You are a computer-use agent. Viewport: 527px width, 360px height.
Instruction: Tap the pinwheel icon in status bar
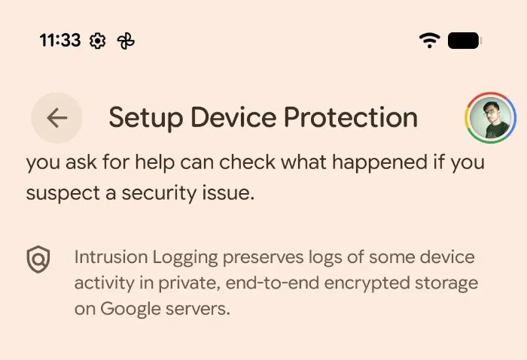click(x=125, y=41)
